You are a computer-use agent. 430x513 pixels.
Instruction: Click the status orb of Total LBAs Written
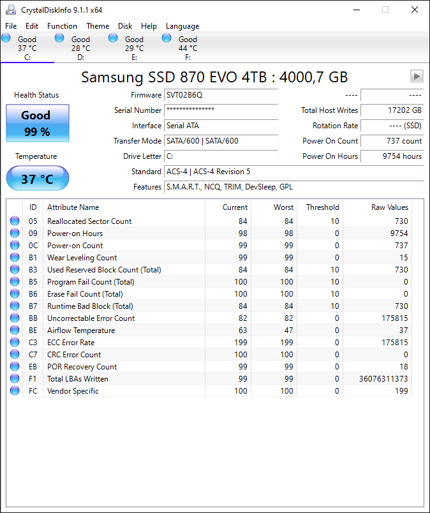(15, 378)
